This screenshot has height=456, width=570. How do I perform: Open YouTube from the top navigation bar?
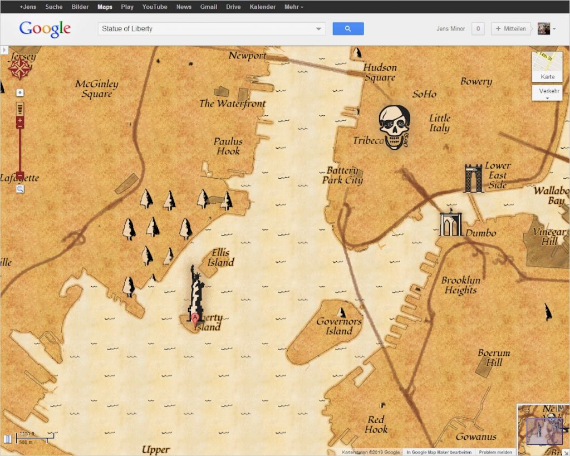point(155,7)
